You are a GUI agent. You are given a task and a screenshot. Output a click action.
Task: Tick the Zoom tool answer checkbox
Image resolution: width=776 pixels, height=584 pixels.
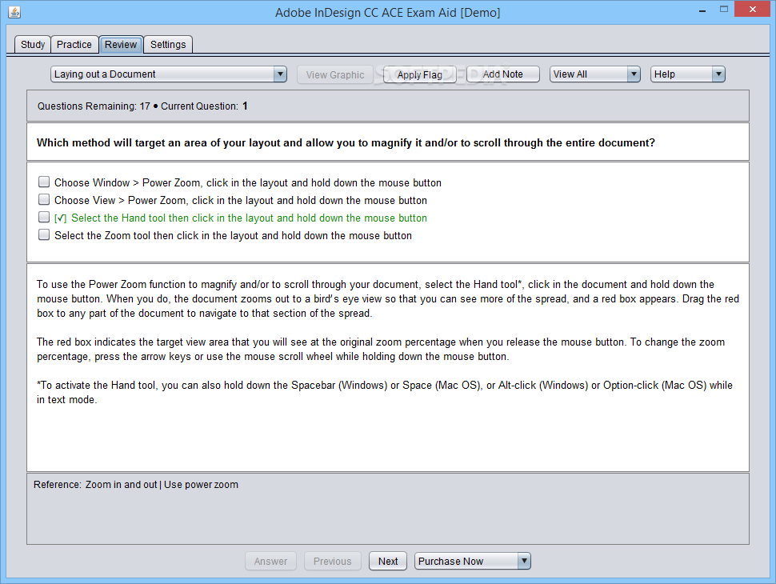tap(44, 234)
